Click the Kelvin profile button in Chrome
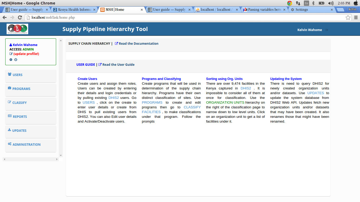 pos(352,9)
